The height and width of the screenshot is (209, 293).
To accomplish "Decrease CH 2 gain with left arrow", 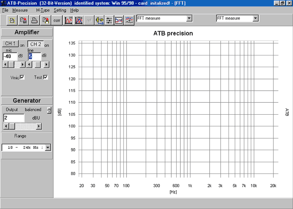I will (x=29, y=65).
